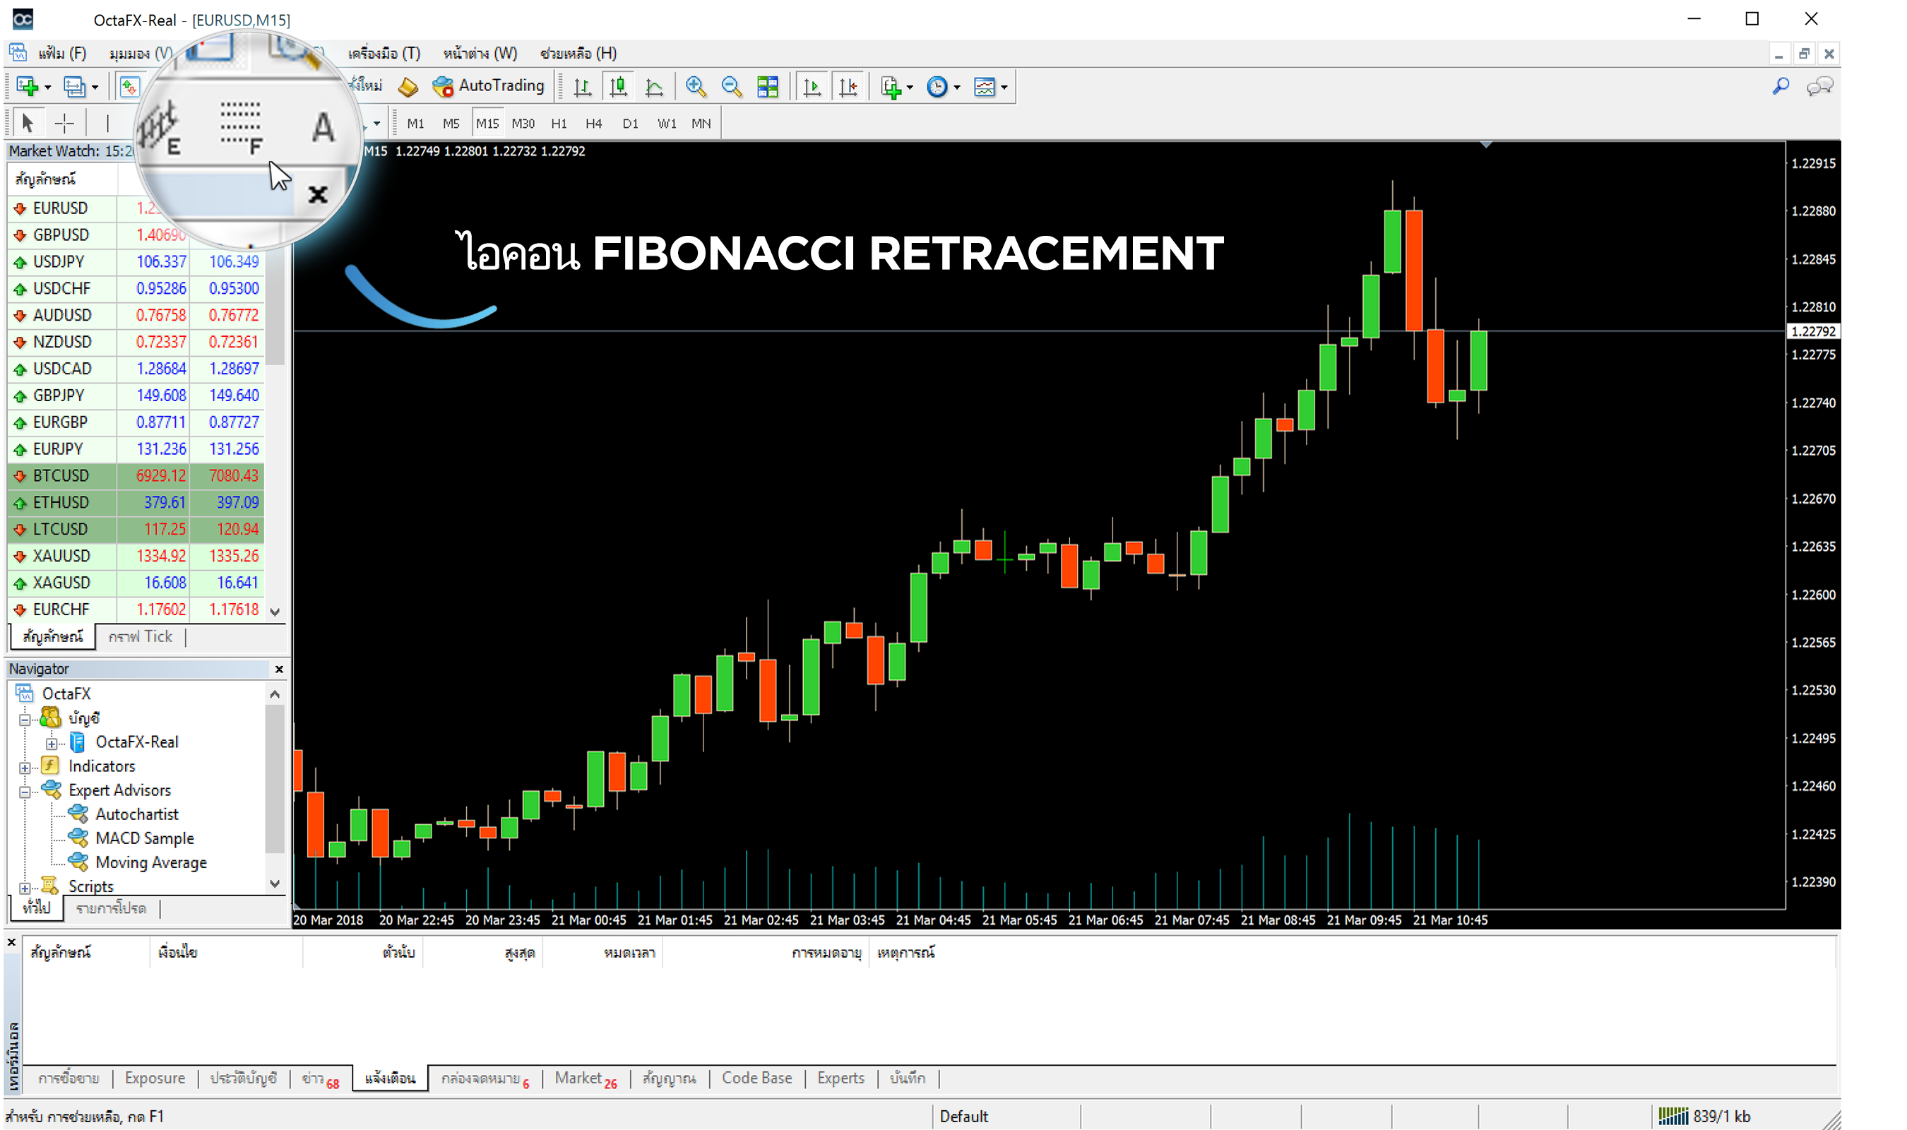Open the Market terminal tab
Screen dimensions: 1907x1130
coord(586,1078)
